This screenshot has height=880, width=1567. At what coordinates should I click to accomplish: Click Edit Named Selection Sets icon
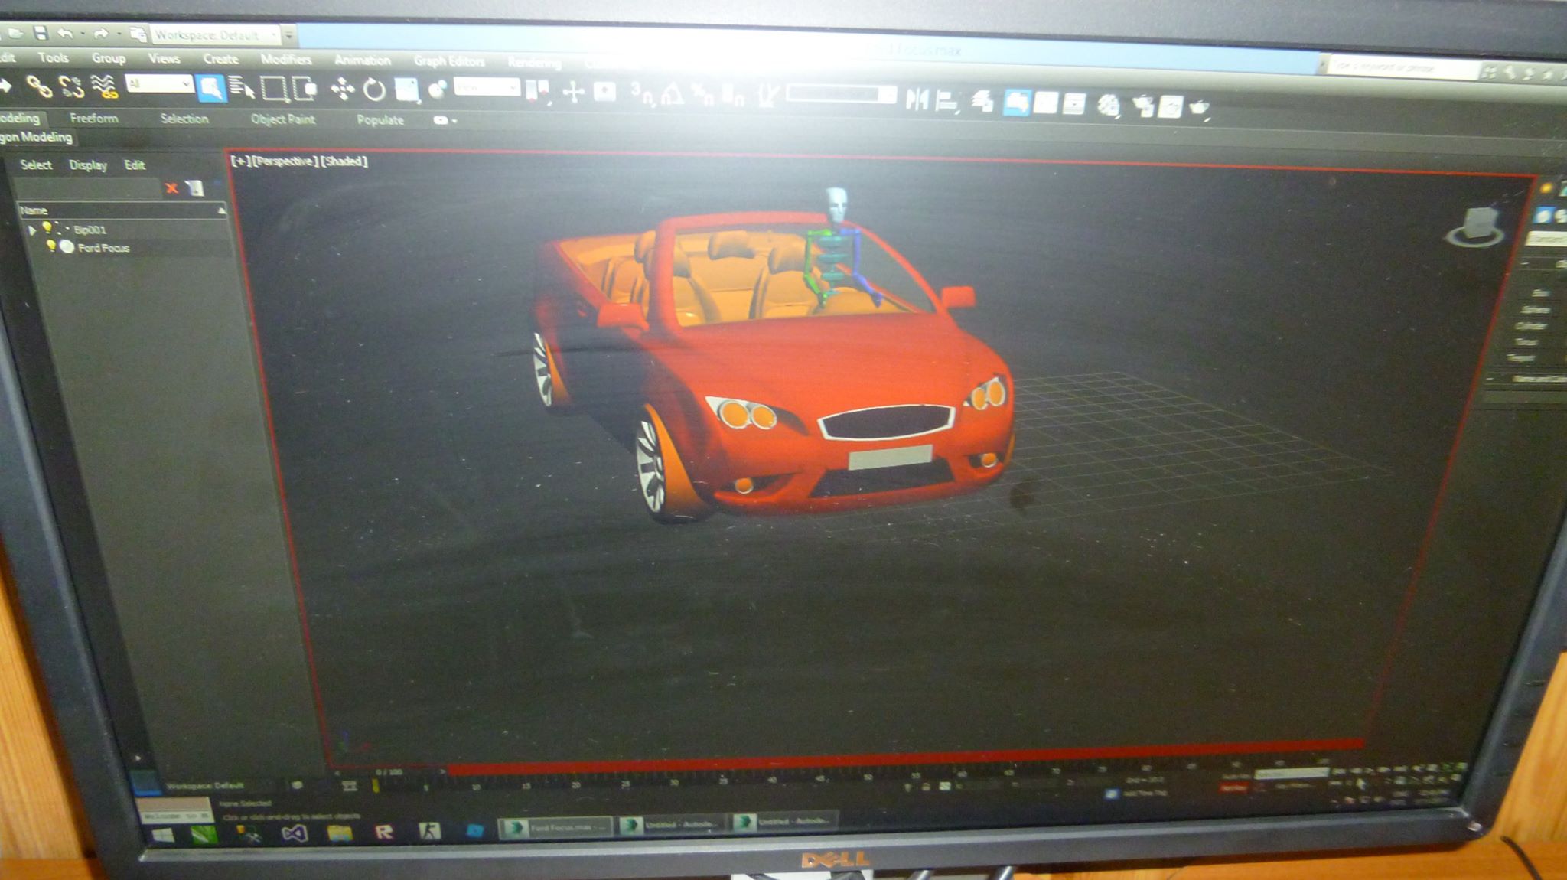[x=767, y=96]
